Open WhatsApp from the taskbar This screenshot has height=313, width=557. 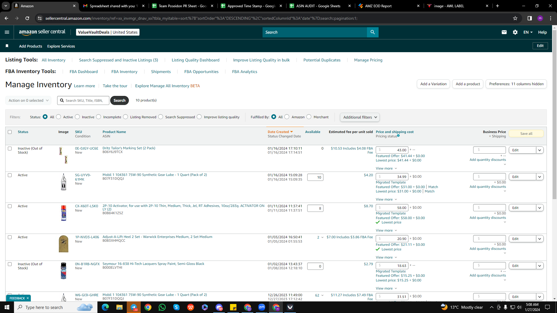coord(162,307)
